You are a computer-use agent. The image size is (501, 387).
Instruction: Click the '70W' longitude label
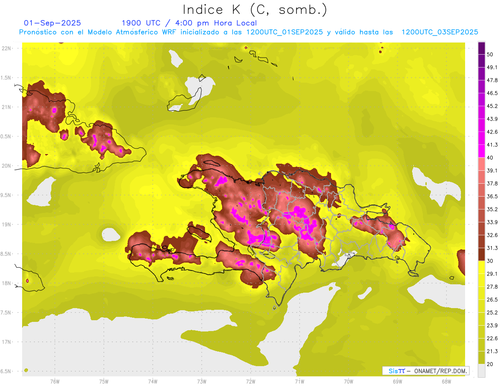pos(348,381)
